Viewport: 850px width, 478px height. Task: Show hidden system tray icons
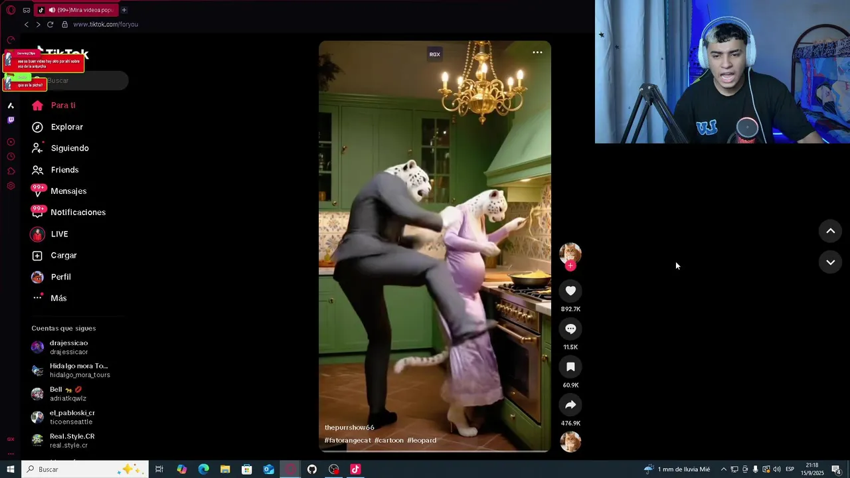(724, 469)
